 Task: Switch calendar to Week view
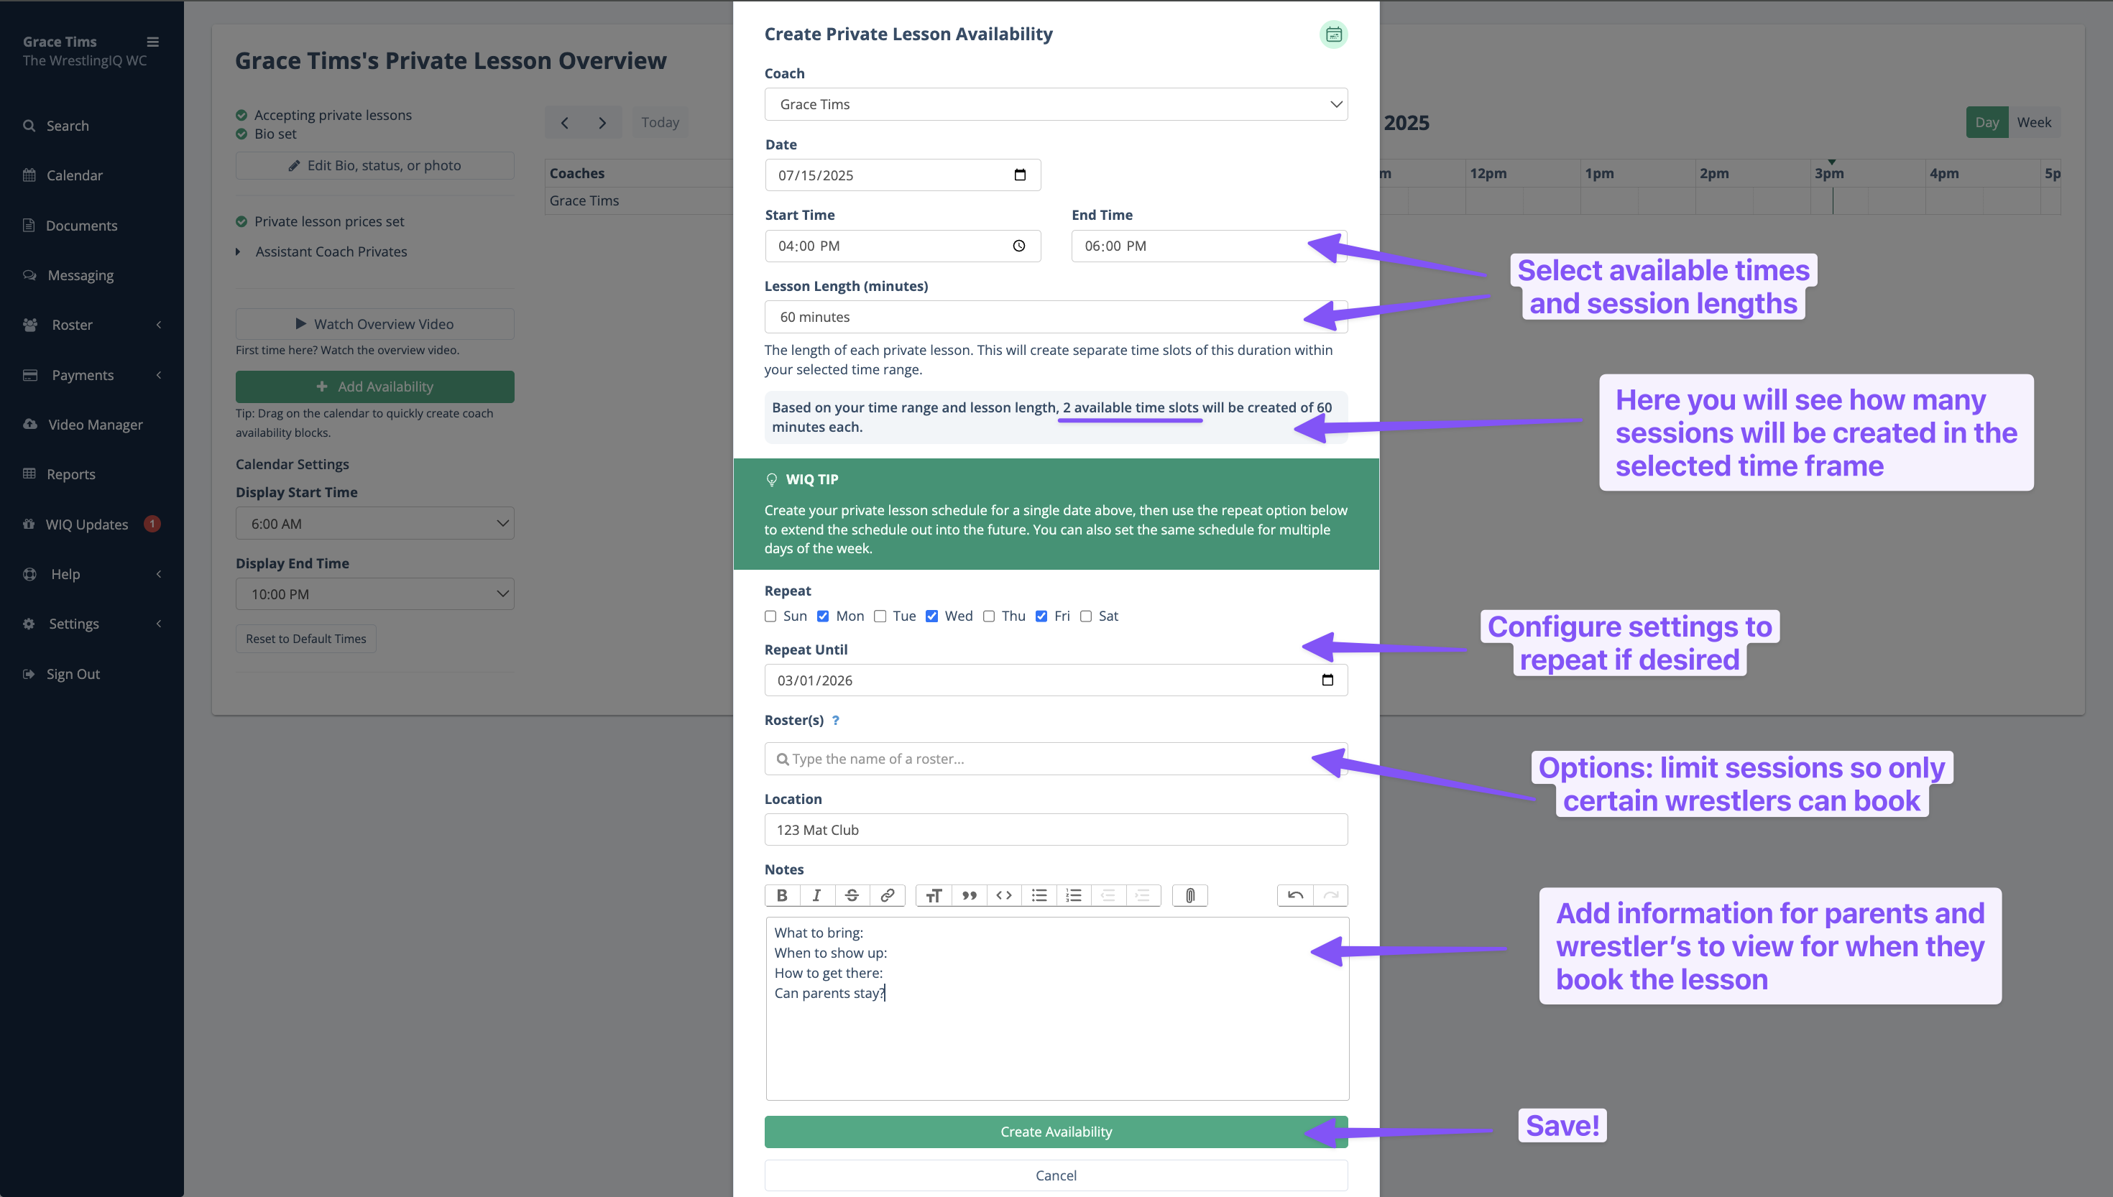(x=2033, y=122)
